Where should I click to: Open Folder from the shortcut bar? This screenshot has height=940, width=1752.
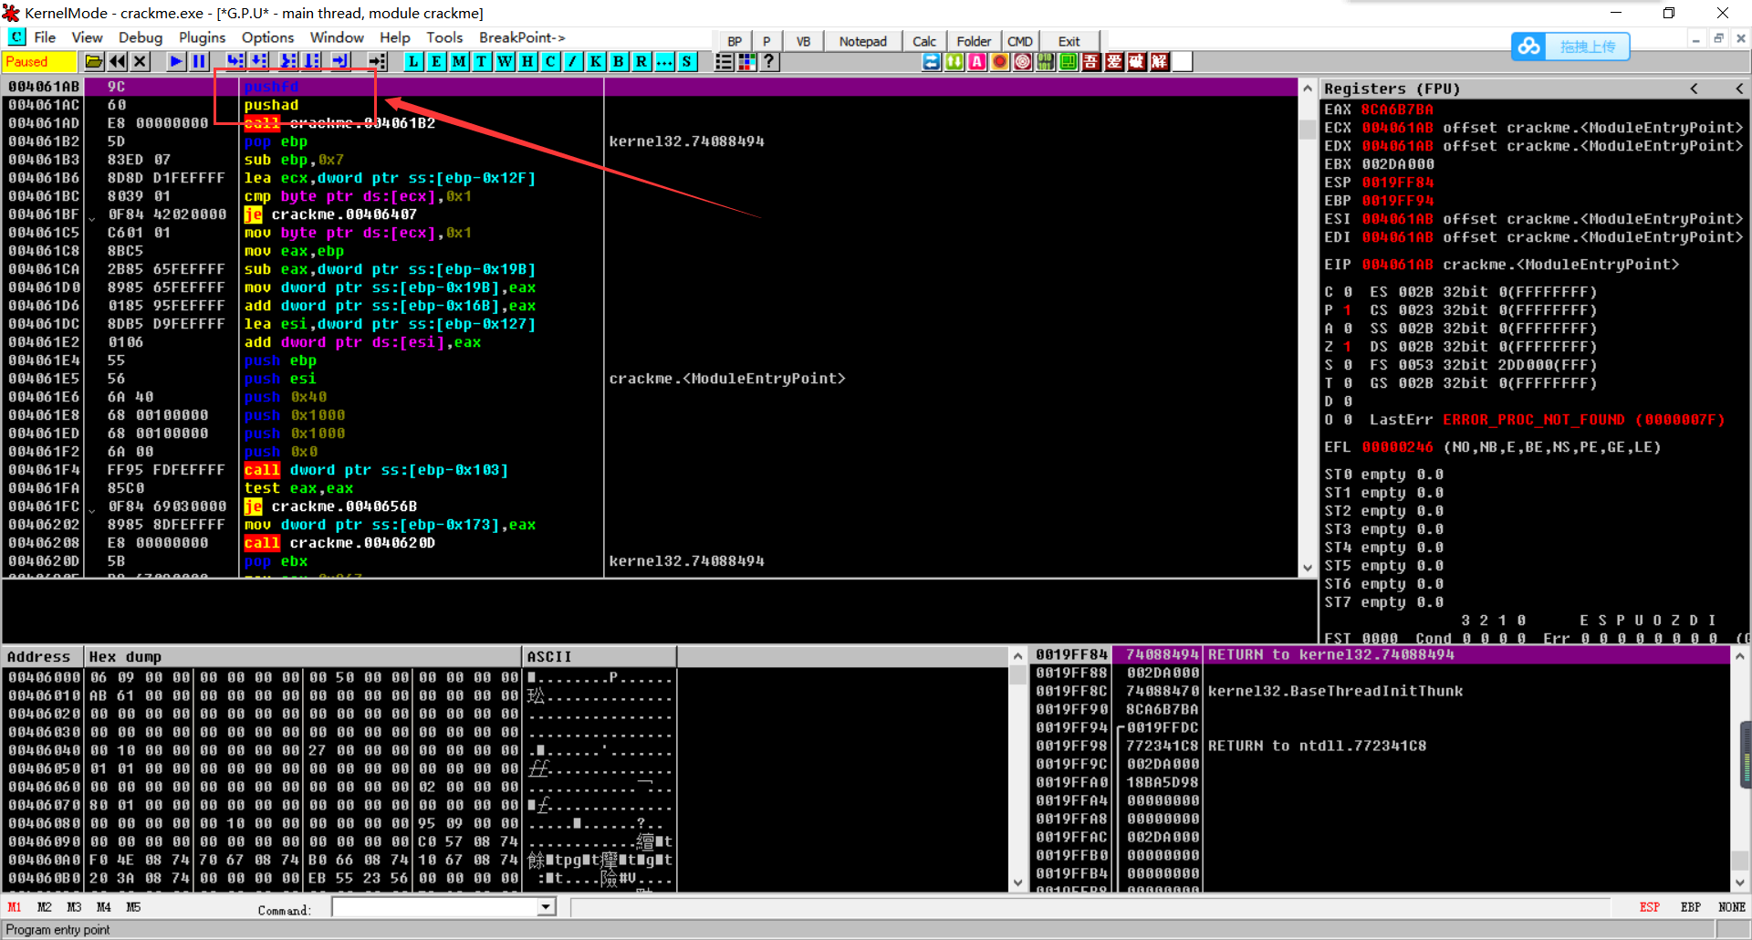(x=974, y=41)
